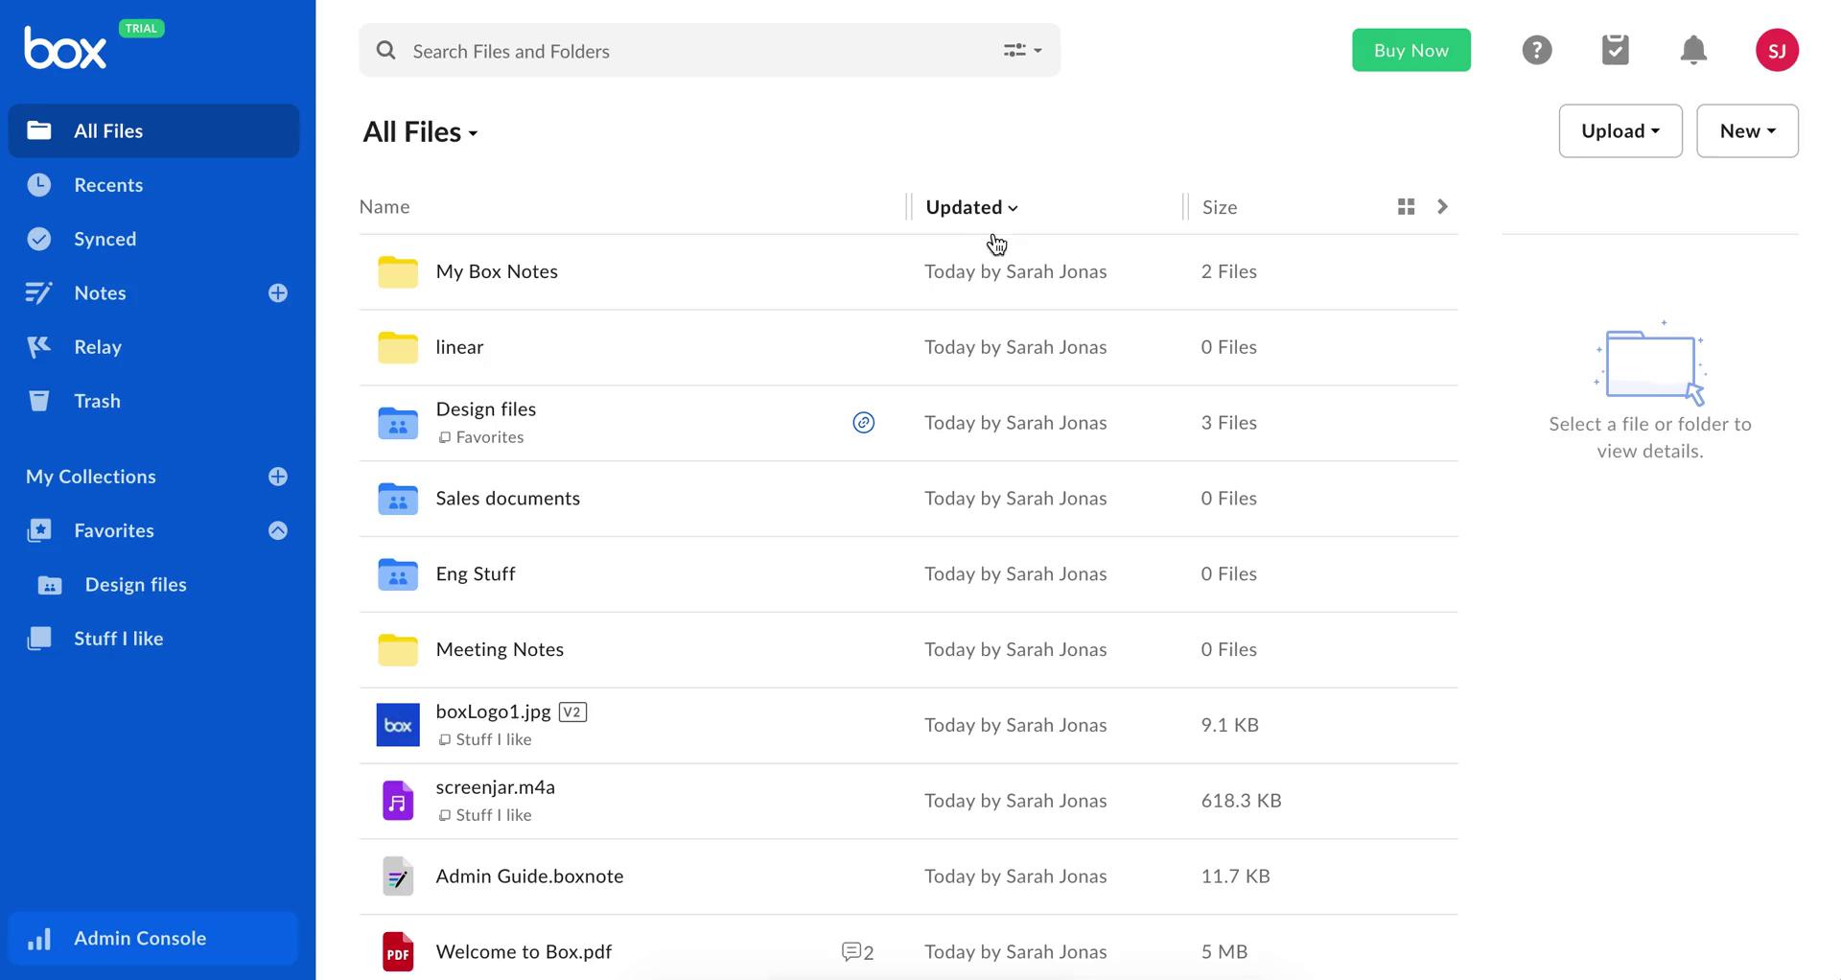Open Meeting Notes folder name
The height and width of the screenshot is (980, 1841).
(x=500, y=649)
